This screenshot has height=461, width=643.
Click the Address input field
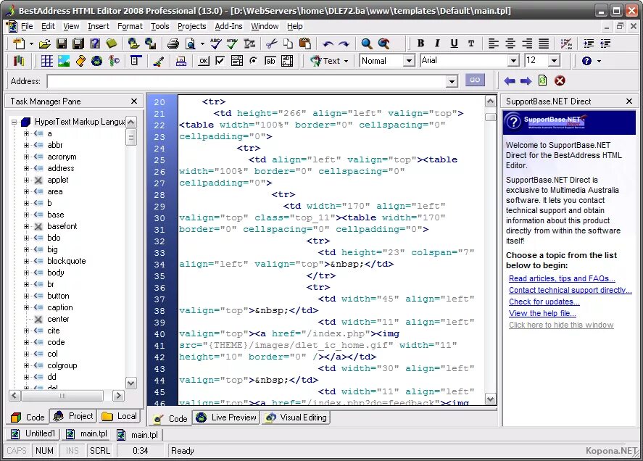click(x=247, y=81)
